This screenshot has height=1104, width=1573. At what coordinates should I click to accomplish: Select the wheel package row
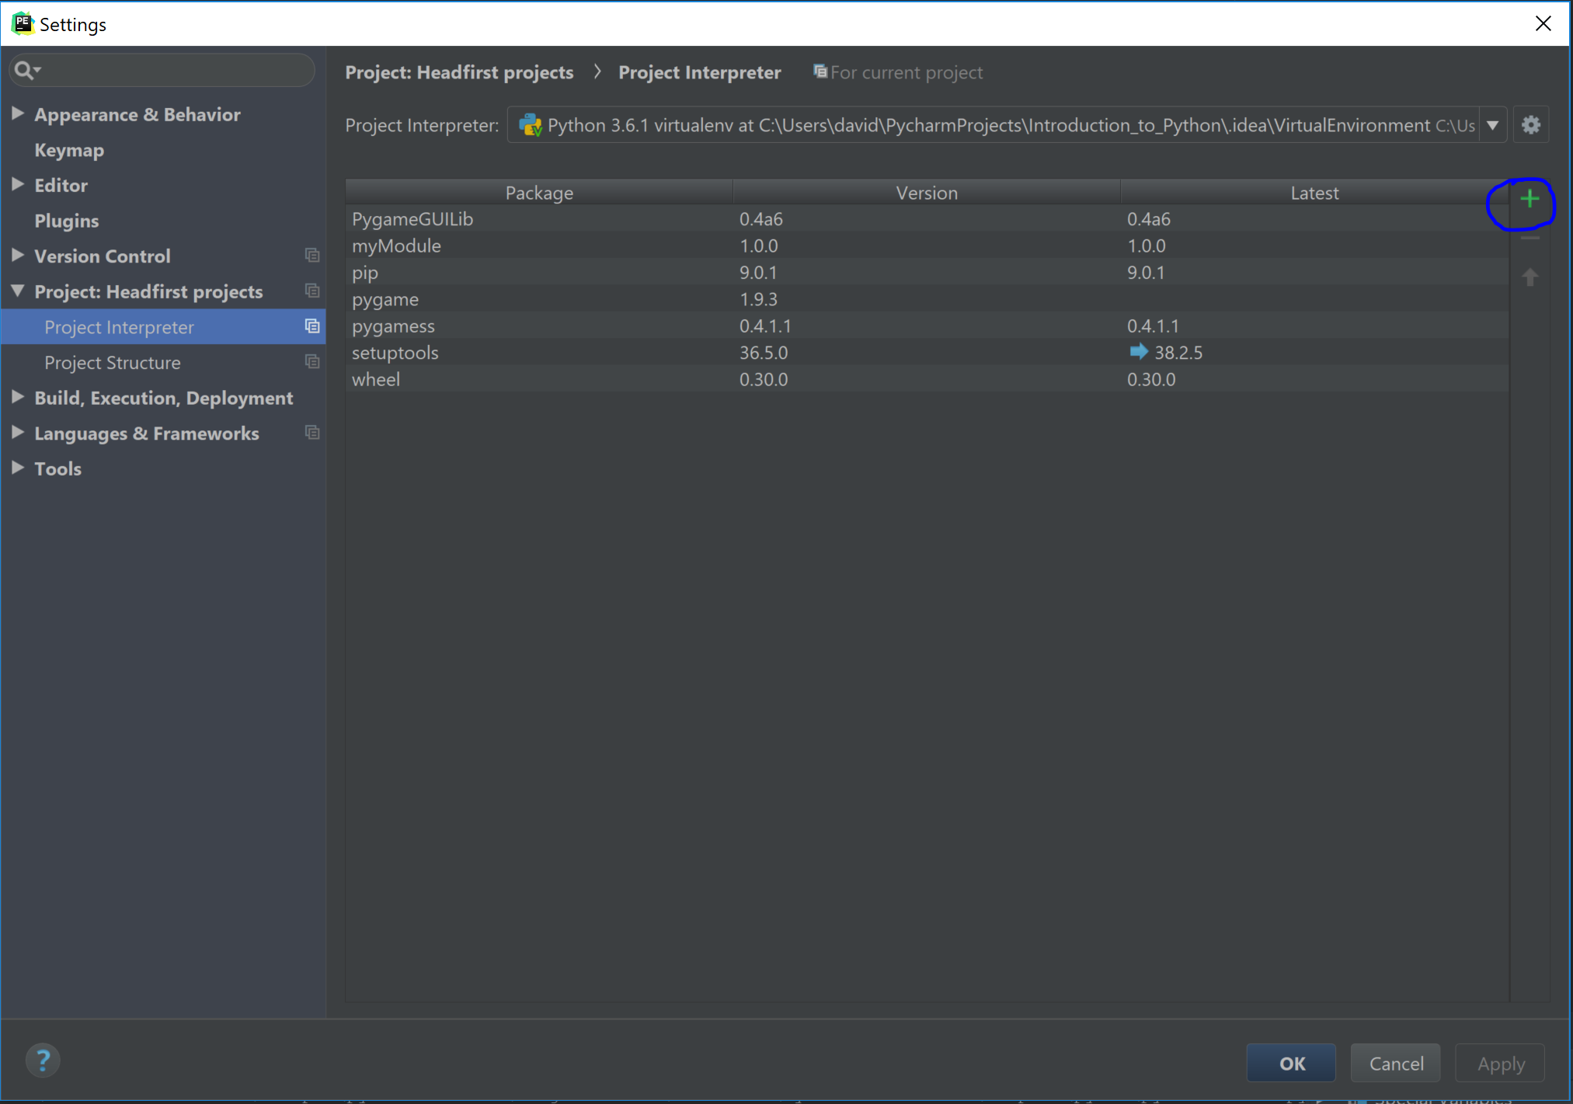pos(927,379)
